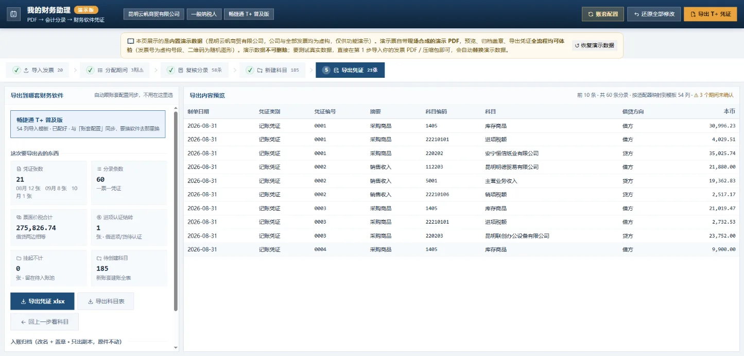Click the warning triangle beside 3期
744x356 pixels.
[x=141, y=70]
